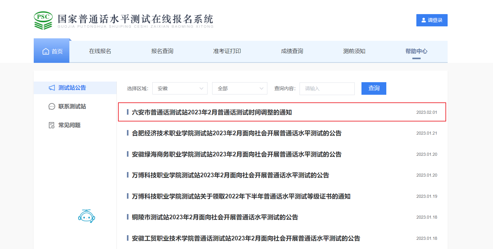Open 万博科技职业学院测试站 2023年2月 announcement
Viewport: 493px width, 249px height.
pos(231,175)
